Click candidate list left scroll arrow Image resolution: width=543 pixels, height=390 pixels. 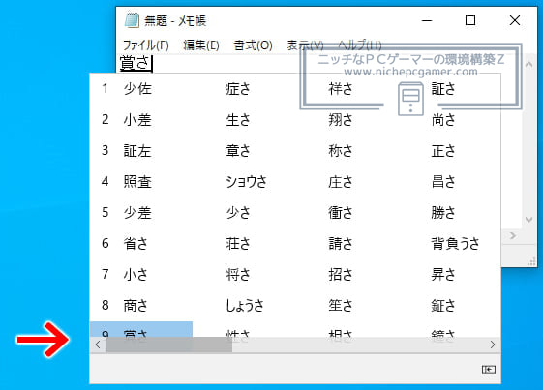click(98, 345)
